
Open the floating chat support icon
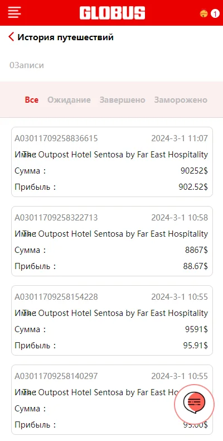pyautogui.click(x=195, y=404)
